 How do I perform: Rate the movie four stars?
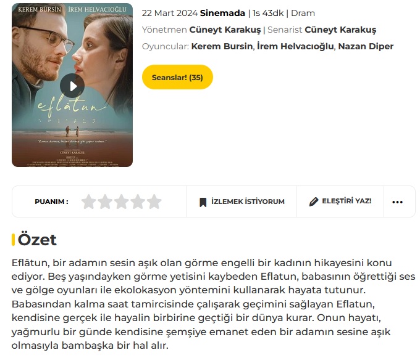[x=138, y=201]
